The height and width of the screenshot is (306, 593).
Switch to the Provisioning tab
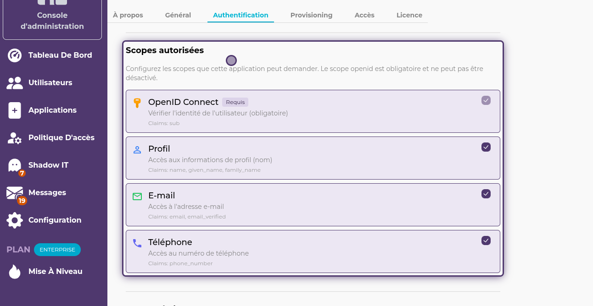pos(311,15)
